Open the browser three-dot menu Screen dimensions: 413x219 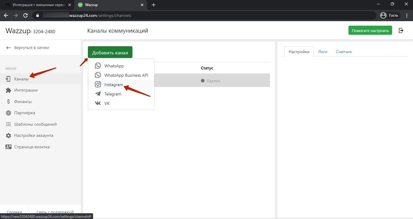tap(407, 15)
